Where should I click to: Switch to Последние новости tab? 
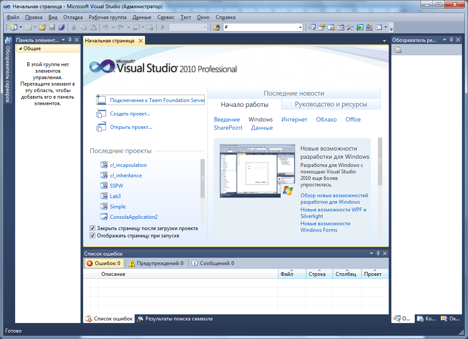294,93
